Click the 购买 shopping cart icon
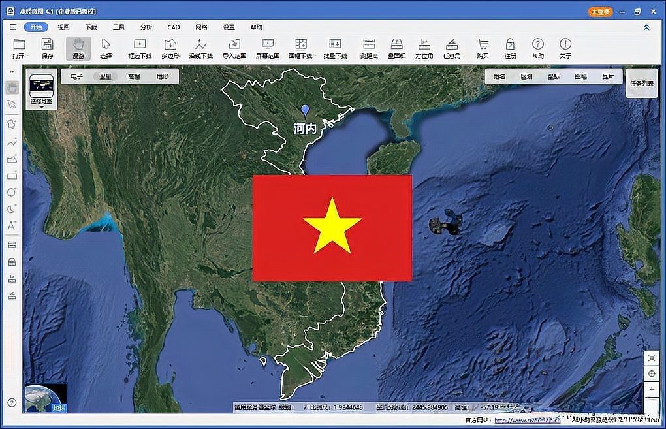Screen dimensions: 666x429 (483, 44)
